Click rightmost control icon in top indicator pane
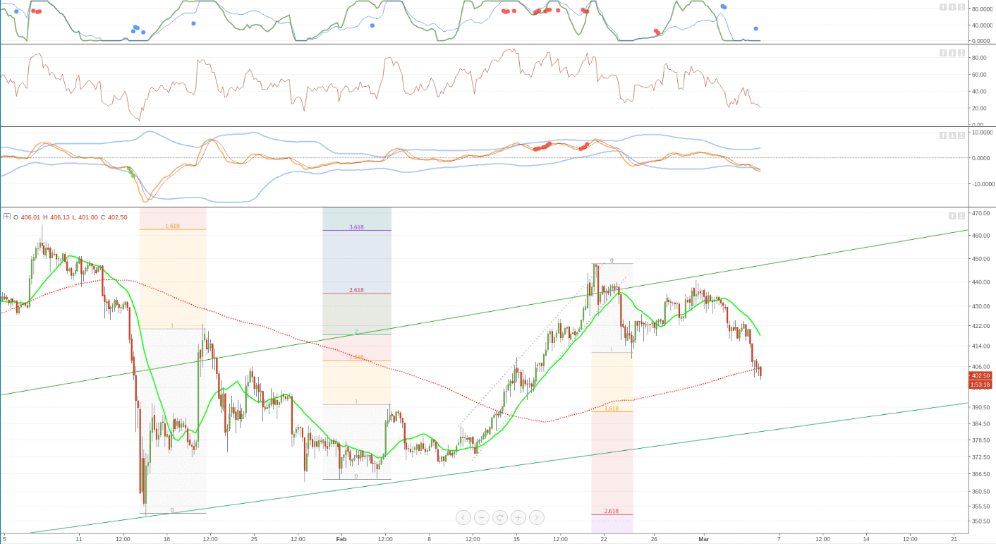This screenshot has height=544, width=996. 962,7
